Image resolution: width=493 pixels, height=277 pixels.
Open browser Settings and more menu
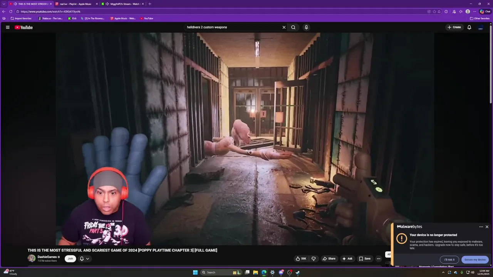475,12
